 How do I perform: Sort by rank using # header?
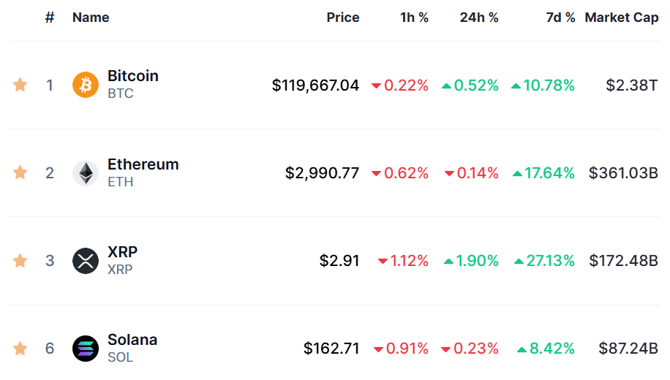point(50,18)
